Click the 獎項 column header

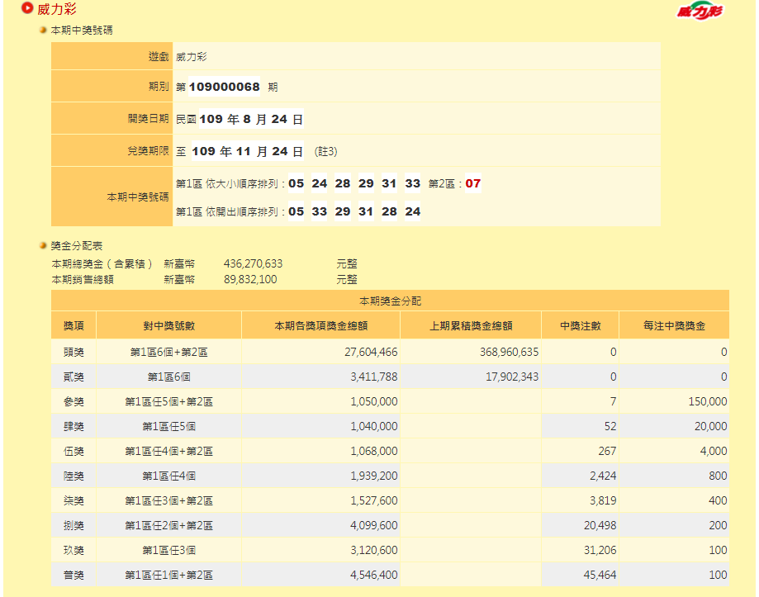[x=74, y=325]
